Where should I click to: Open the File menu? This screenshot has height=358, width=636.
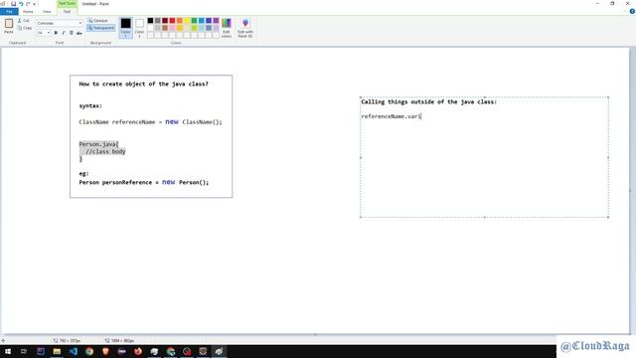click(9, 11)
